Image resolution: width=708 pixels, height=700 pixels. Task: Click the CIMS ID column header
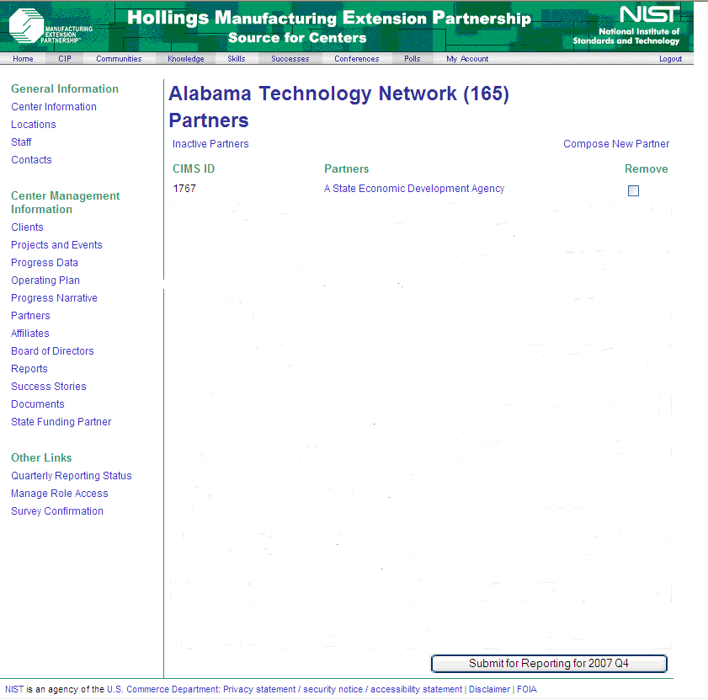click(194, 168)
